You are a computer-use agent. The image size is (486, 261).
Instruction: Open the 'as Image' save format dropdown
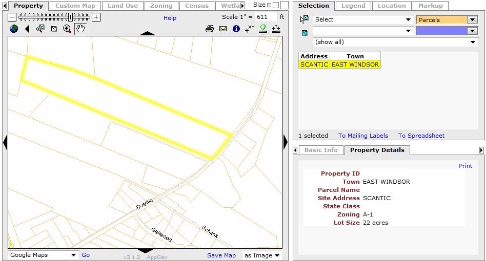(262, 255)
